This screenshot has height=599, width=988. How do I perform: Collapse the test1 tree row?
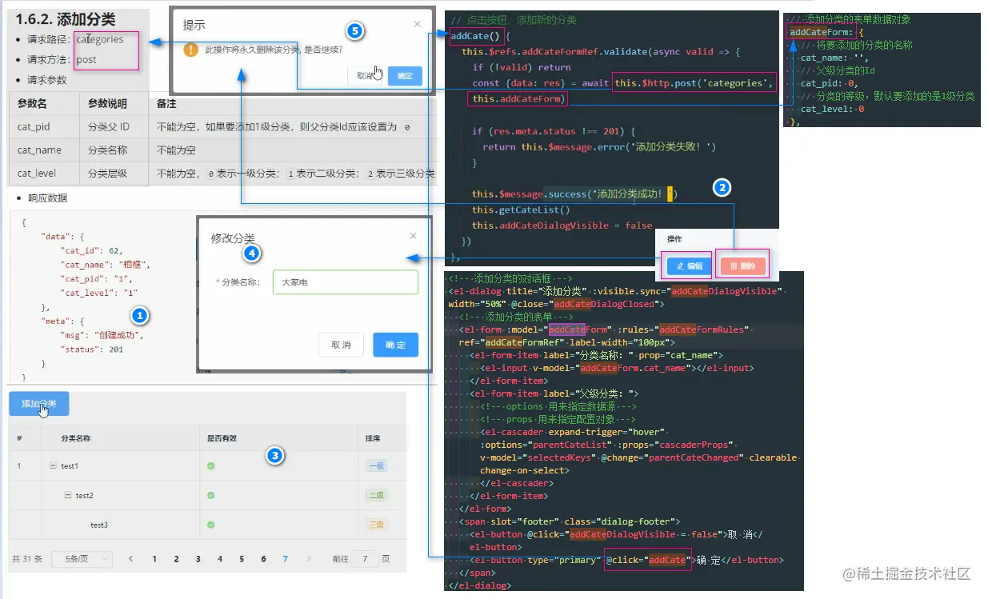tap(52, 465)
